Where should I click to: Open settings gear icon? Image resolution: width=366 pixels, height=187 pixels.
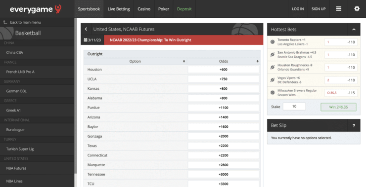click(x=357, y=9)
